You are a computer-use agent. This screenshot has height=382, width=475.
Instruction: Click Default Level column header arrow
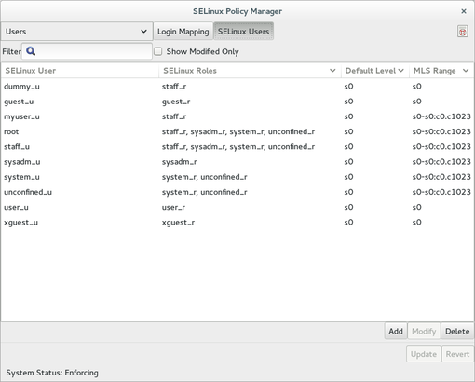point(400,71)
